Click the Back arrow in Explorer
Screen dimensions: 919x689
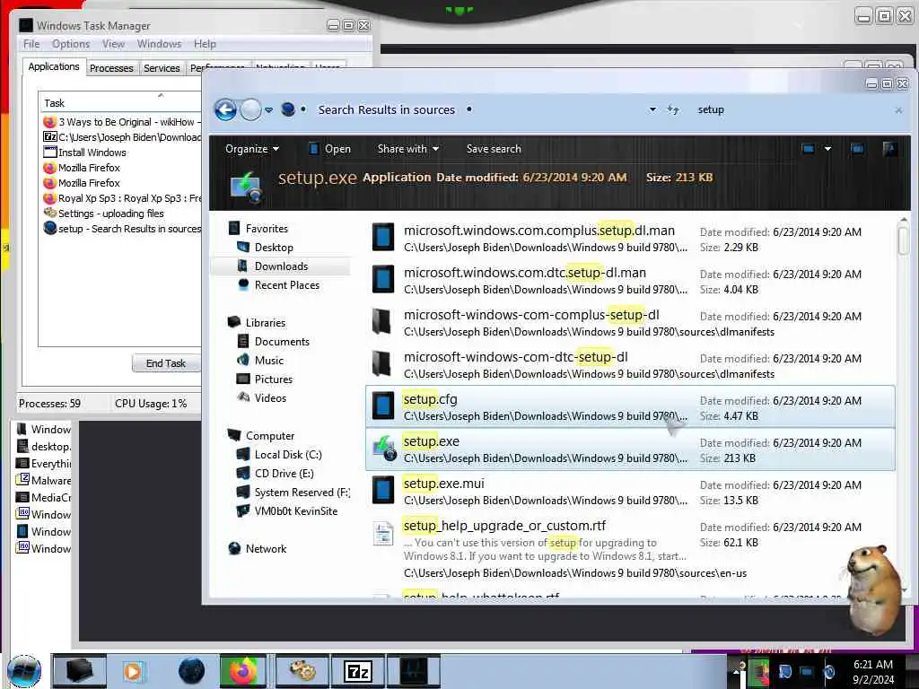click(x=225, y=109)
